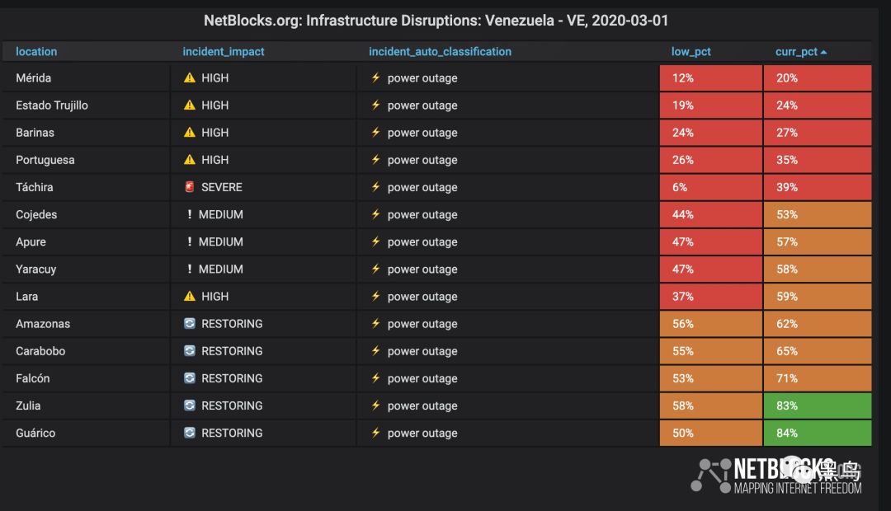Click the warning triangle icon in Lara row

[x=190, y=296]
